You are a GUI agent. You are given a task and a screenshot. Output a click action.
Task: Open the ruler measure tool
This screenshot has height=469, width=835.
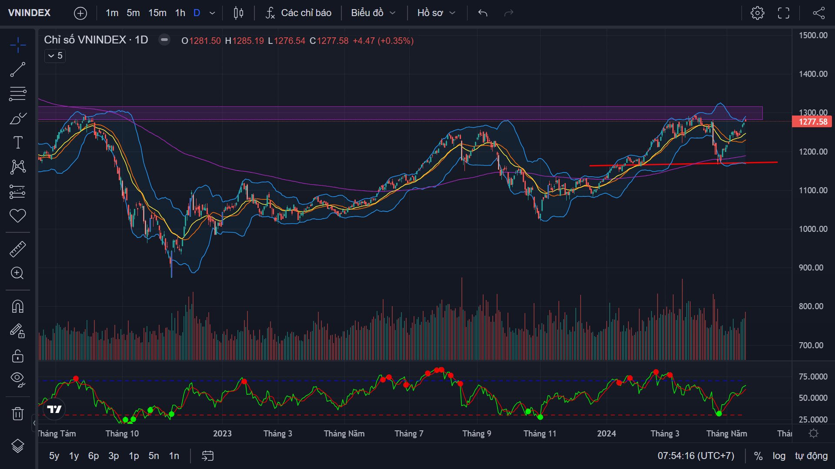pyautogui.click(x=18, y=249)
